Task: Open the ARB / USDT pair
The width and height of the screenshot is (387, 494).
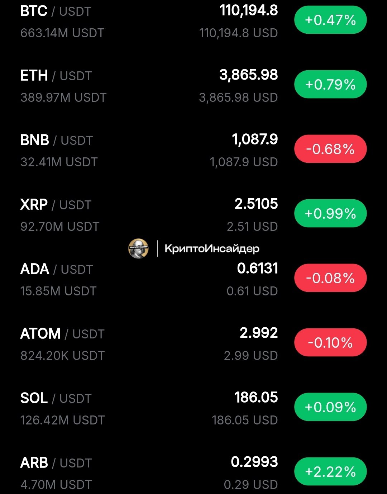Action: [56, 463]
